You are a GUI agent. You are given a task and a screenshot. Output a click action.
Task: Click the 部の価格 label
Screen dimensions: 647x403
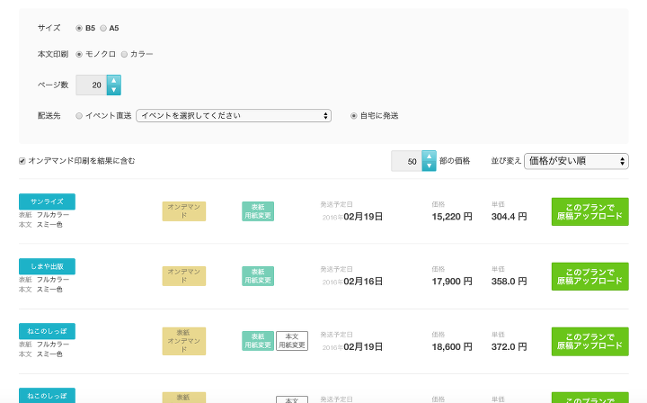(455, 161)
